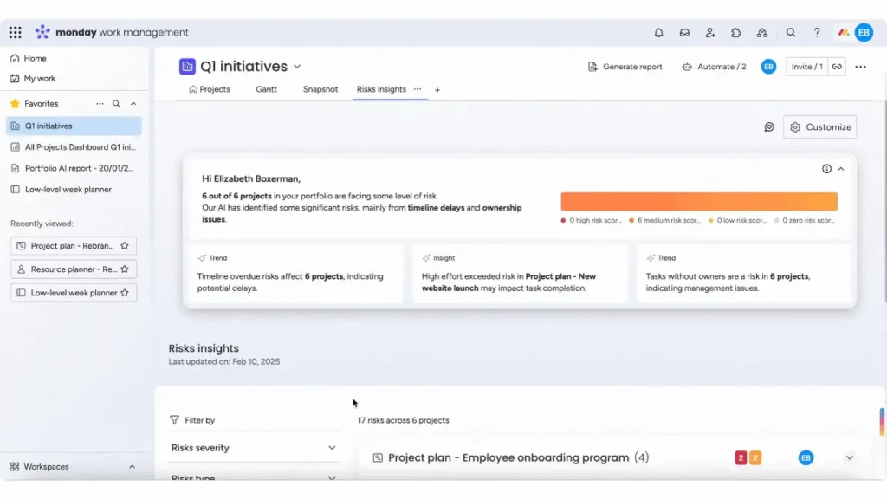This screenshot has height=499, width=887.
Task: Click the orange risk score bar
Action: pos(698,202)
